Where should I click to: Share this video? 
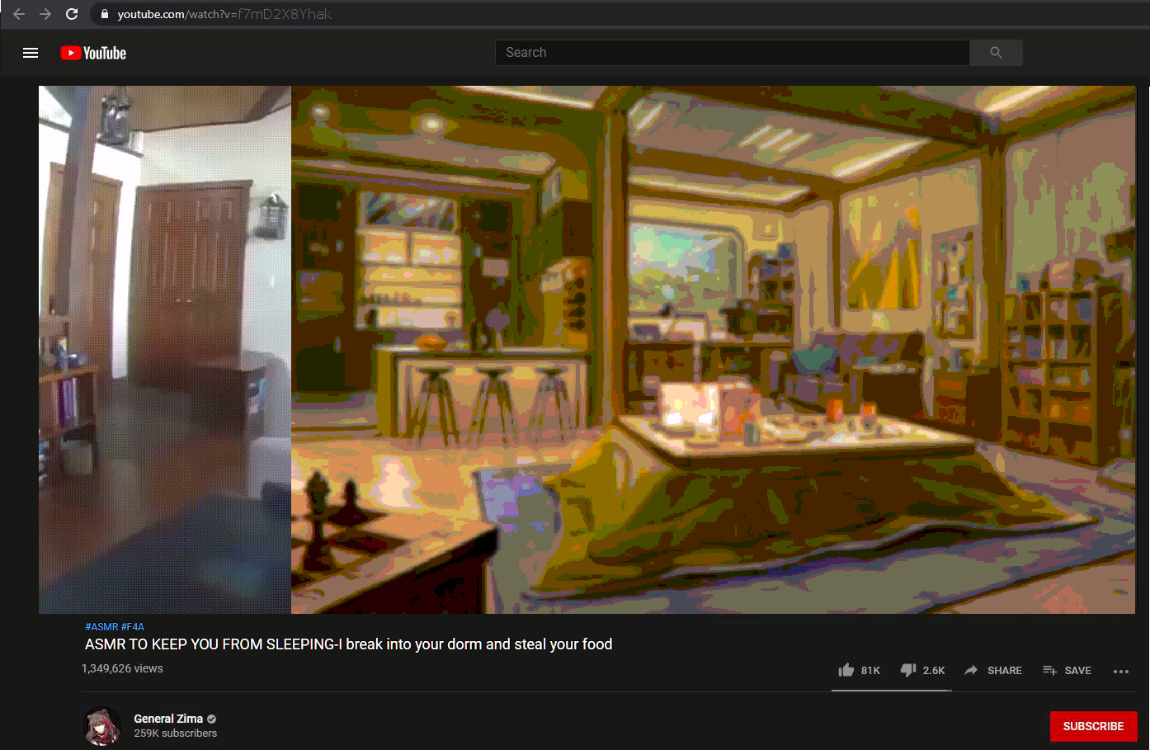pos(992,670)
